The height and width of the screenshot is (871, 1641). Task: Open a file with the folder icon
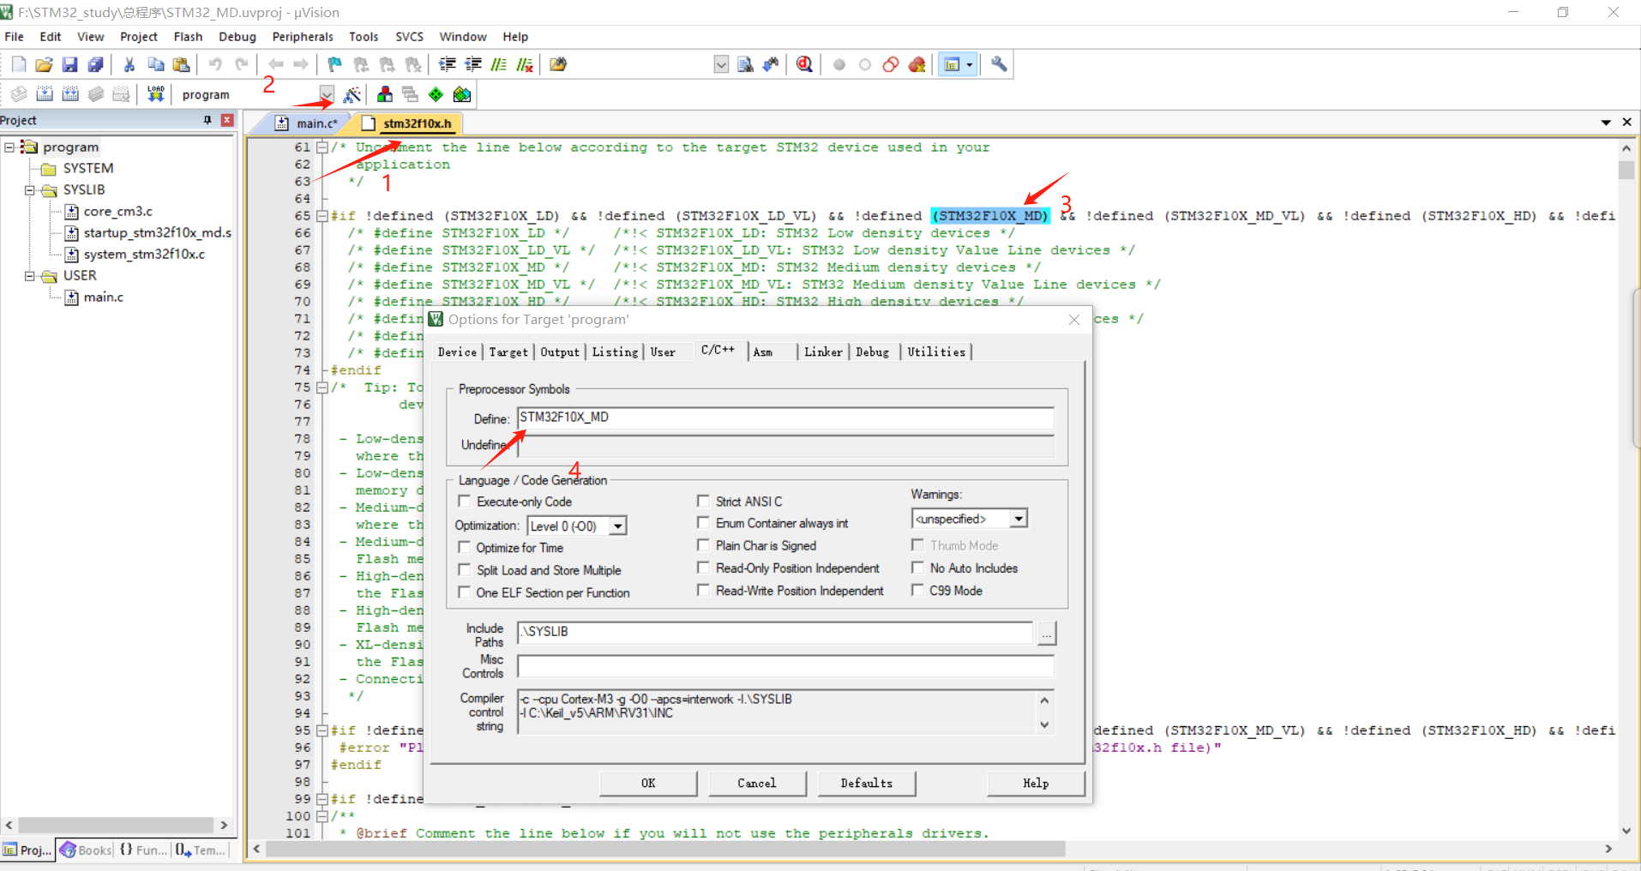pos(45,64)
